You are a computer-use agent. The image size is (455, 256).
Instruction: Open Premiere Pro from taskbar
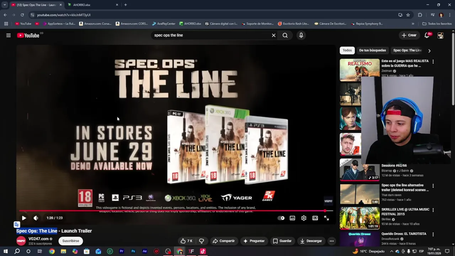pos(122,251)
